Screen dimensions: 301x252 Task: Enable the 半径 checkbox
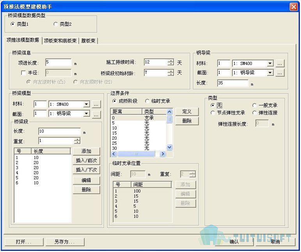pyautogui.click(x=23, y=73)
